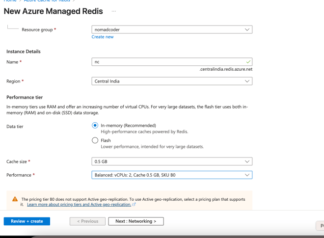Click the green checkmark in Name field
This screenshot has height=238, width=324.
pyautogui.click(x=248, y=62)
